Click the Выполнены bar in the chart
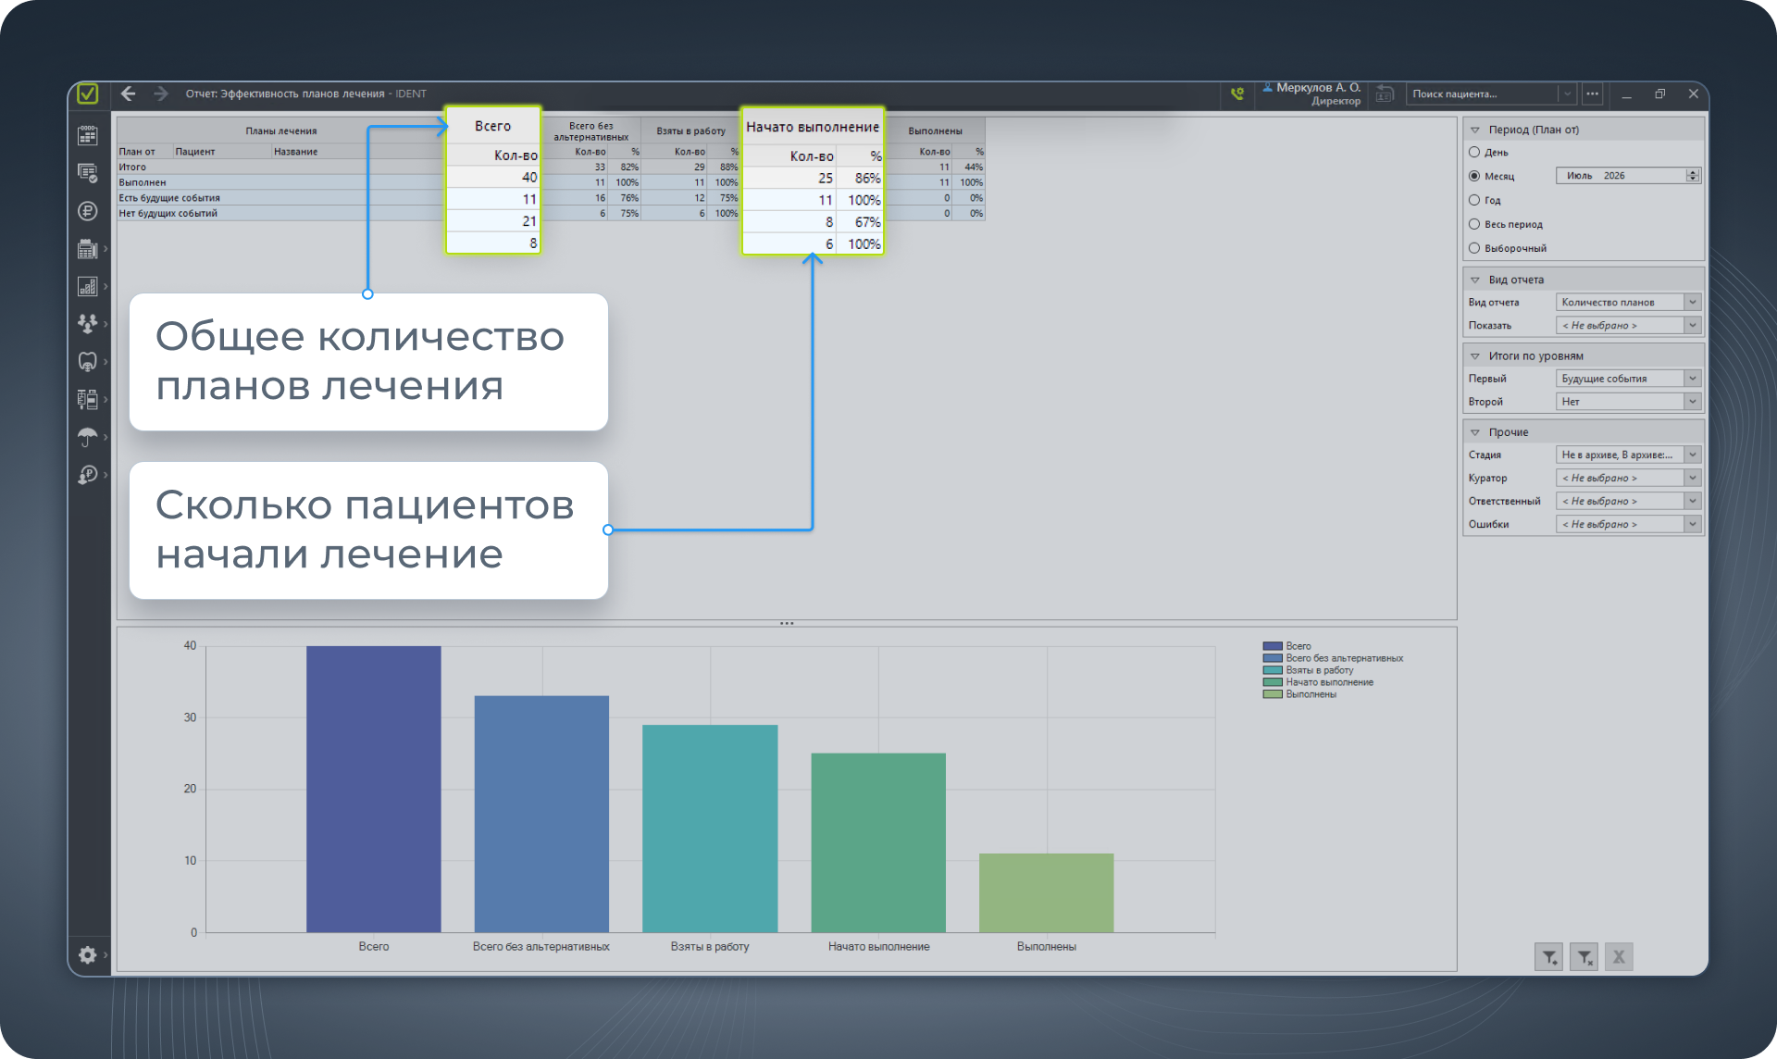 1047,892
